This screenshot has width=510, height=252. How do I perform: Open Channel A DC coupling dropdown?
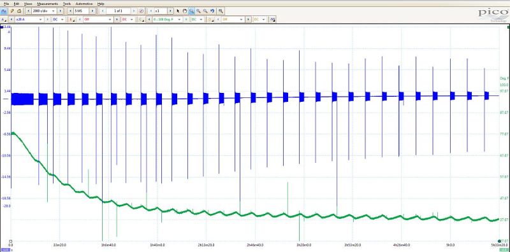tap(58, 20)
